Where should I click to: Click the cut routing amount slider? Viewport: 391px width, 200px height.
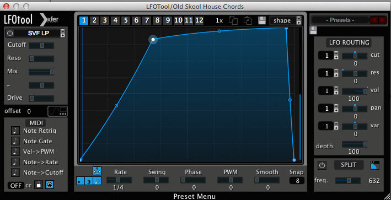[x=355, y=56]
